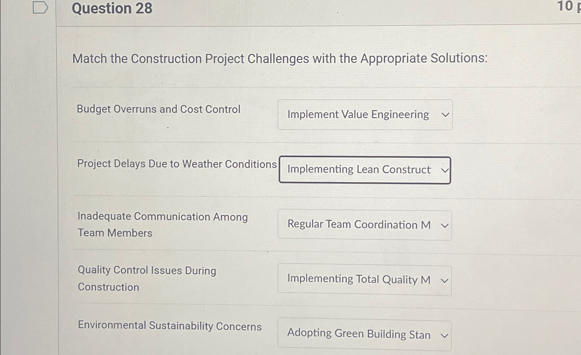Click 'Budget Overruns and Cost Control' label
This screenshot has width=581, height=355.
[158, 109]
